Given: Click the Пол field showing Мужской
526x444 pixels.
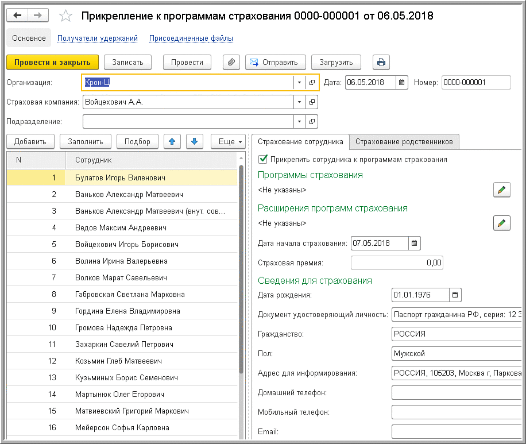Looking at the screenshot, I should point(456,353).
